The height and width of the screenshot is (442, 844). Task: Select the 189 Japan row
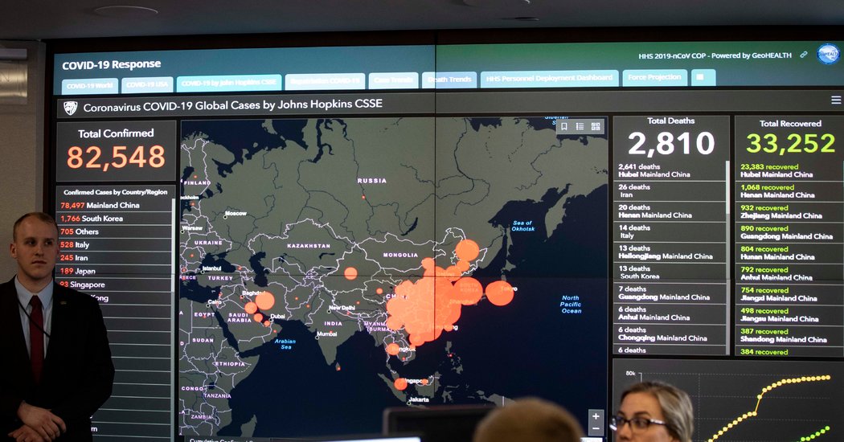(x=113, y=271)
